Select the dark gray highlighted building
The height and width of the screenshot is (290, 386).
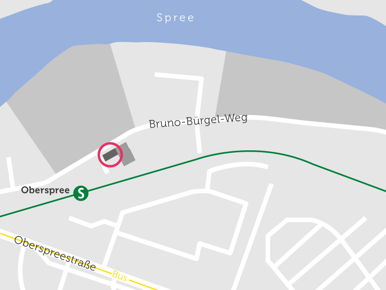[x=110, y=155]
